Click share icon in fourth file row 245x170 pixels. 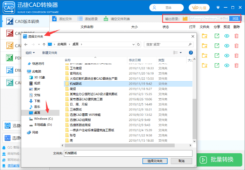(x=217, y=65)
